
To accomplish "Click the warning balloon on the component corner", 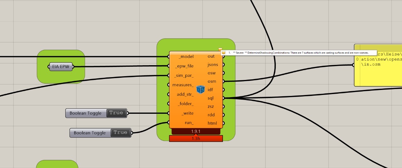I will [x=220, y=49].
